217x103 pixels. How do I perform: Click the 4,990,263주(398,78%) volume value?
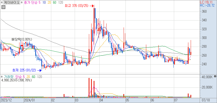[x=17, y=80]
